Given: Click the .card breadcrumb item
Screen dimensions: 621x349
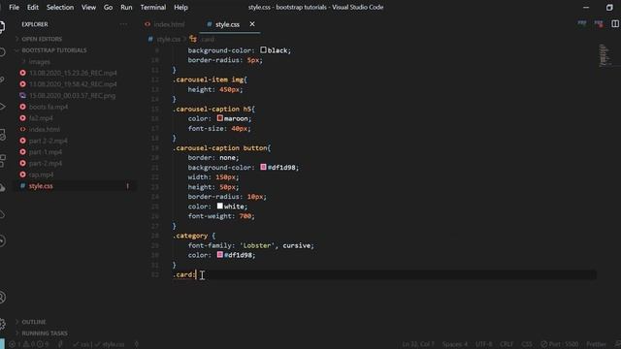Looking at the screenshot, I should (207, 39).
